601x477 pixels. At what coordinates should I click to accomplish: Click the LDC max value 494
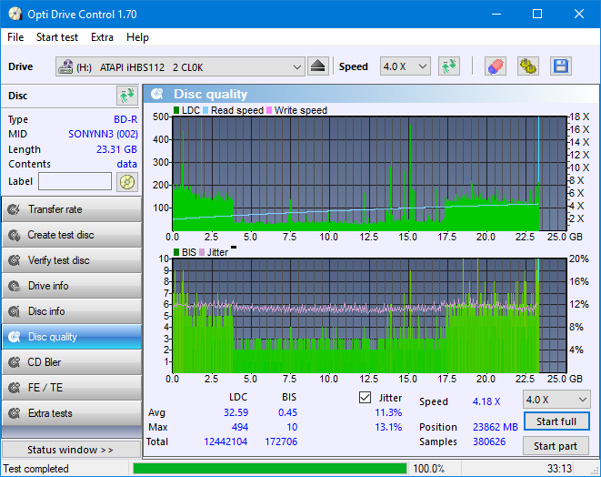point(239,427)
